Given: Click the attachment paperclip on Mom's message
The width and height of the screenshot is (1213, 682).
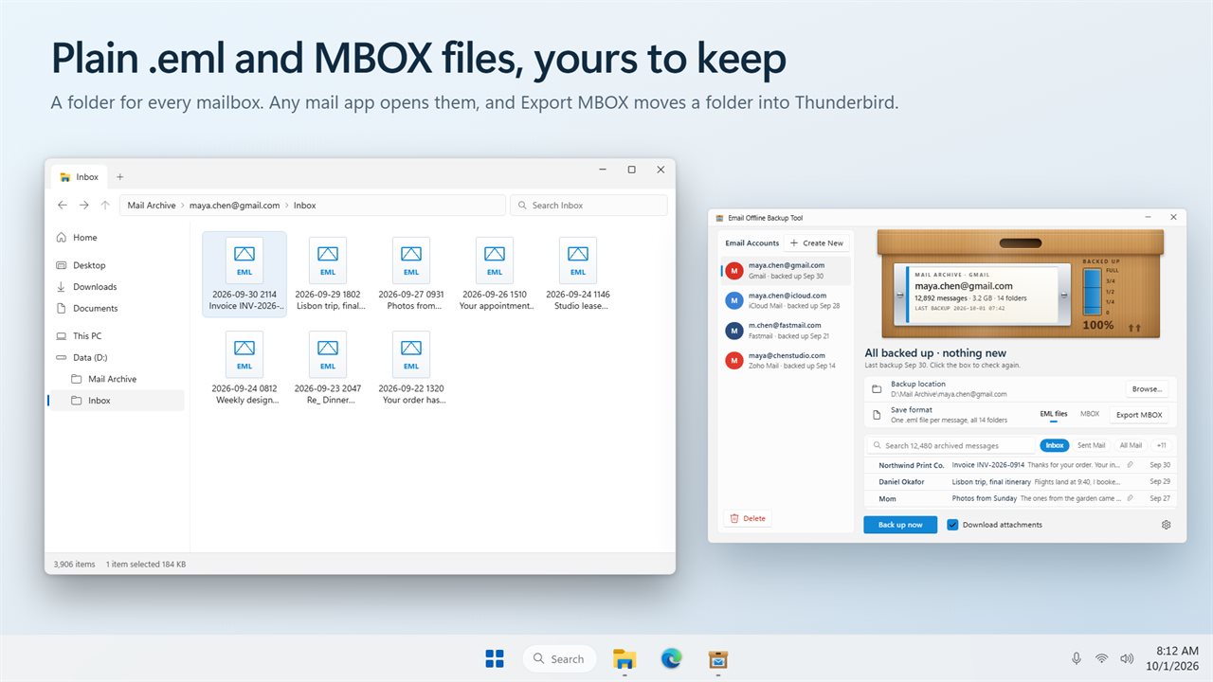Looking at the screenshot, I should click(1130, 498).
